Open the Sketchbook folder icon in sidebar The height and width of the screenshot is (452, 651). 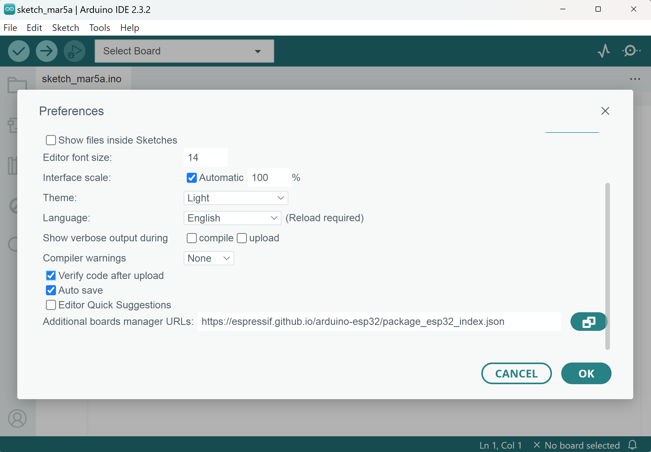tap(17, 84)
